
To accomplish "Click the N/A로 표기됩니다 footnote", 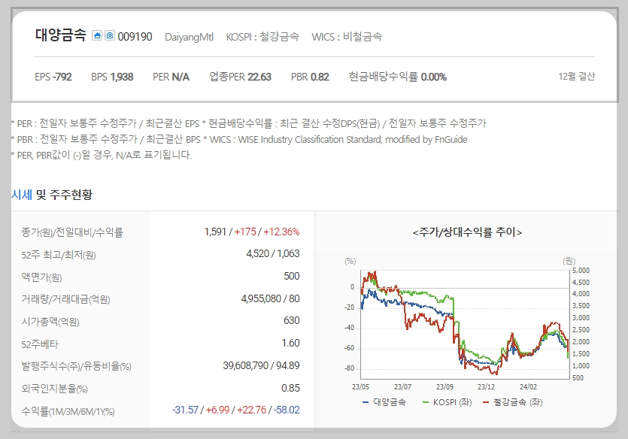I will point(102,155).
